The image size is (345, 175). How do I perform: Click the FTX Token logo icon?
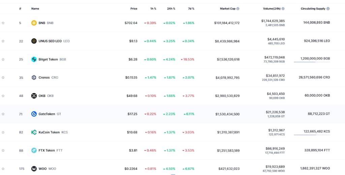[x=34, y=150]
